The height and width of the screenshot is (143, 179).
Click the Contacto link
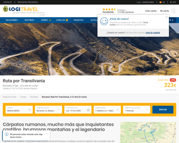coord(8,2)
